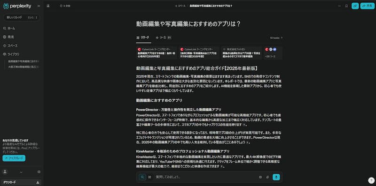Open second CyberLink source card on photo editing apps
Viewport: 376px width, 186px height.
point(199,53)
